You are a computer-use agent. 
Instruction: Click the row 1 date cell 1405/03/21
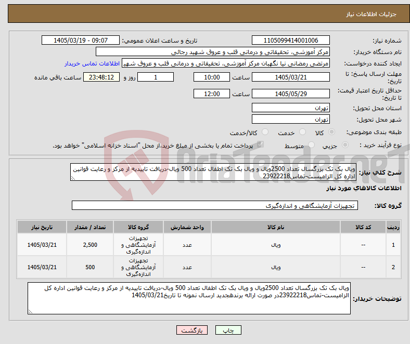[42, 245]
